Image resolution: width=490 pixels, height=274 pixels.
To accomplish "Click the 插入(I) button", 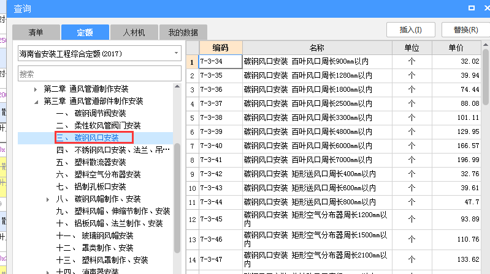I will [x=411, y=30].
